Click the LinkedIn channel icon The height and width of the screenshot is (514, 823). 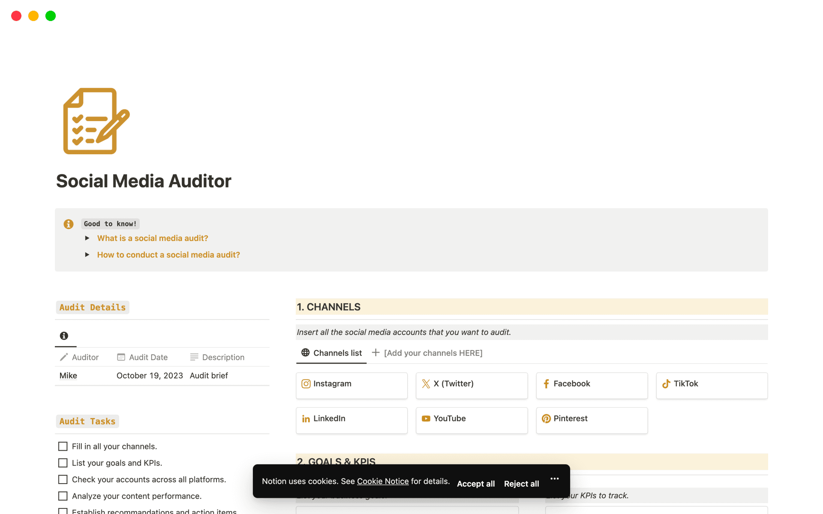(x=306, y=418)
